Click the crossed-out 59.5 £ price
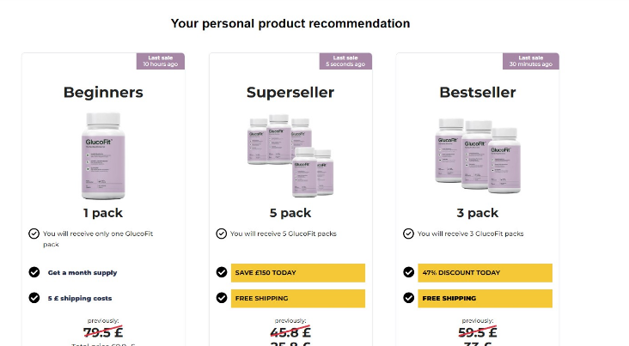The width and height of the screenshot is (629, 346). coord(478,332)
